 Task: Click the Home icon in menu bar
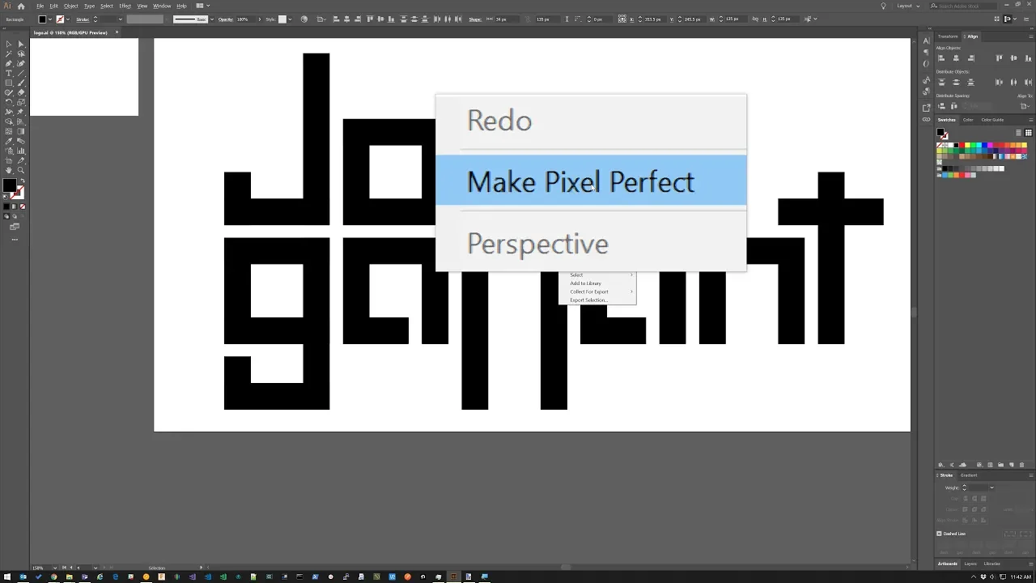point(22,6)
